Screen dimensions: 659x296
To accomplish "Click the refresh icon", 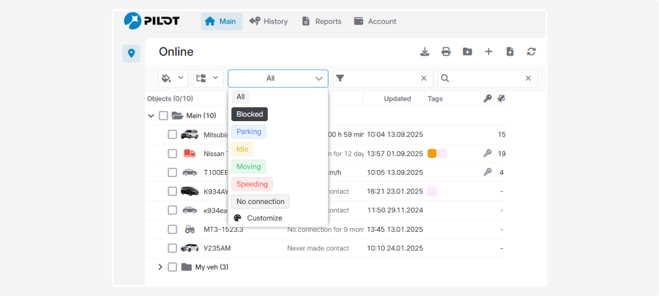I will pyautogui.click(x=531, y=52).
